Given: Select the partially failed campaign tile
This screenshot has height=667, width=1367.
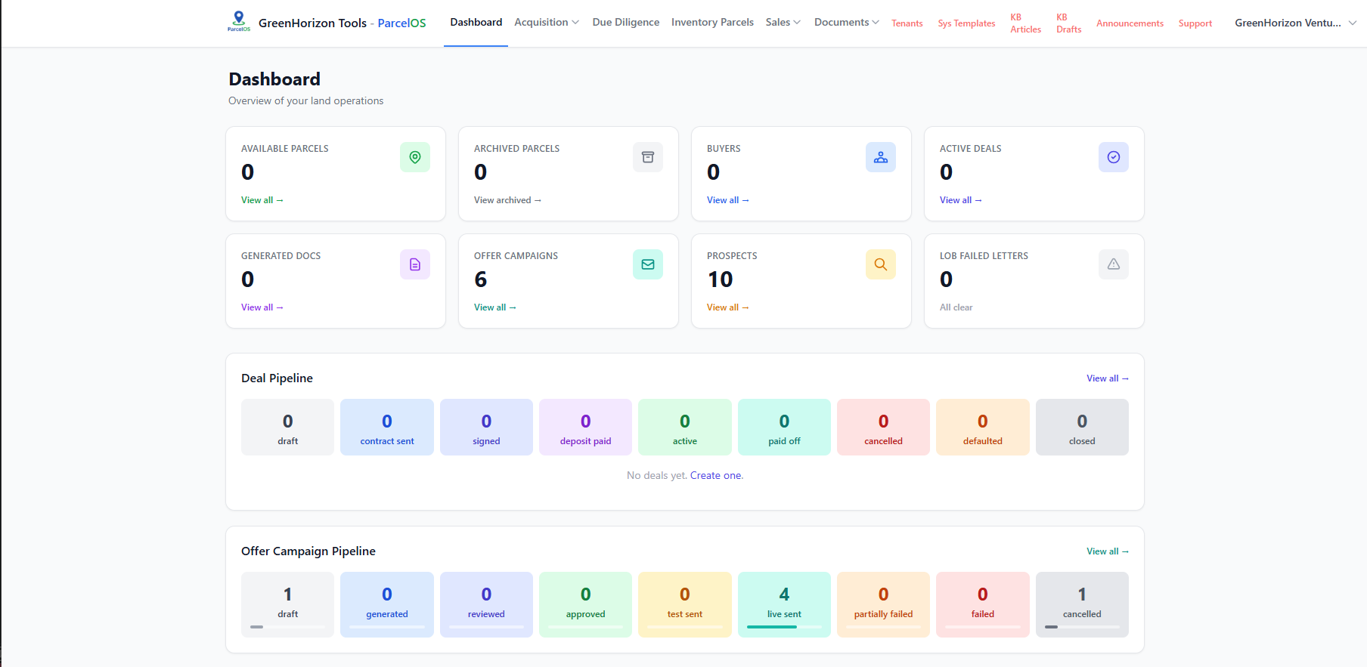Looking at the screenshot, I should (883, 604).
